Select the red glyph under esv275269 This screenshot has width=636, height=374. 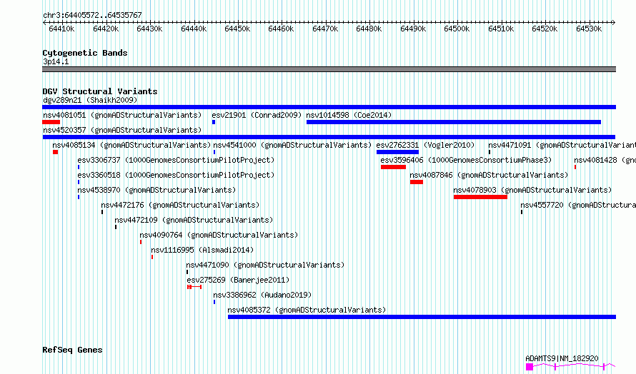click(194, 287)
